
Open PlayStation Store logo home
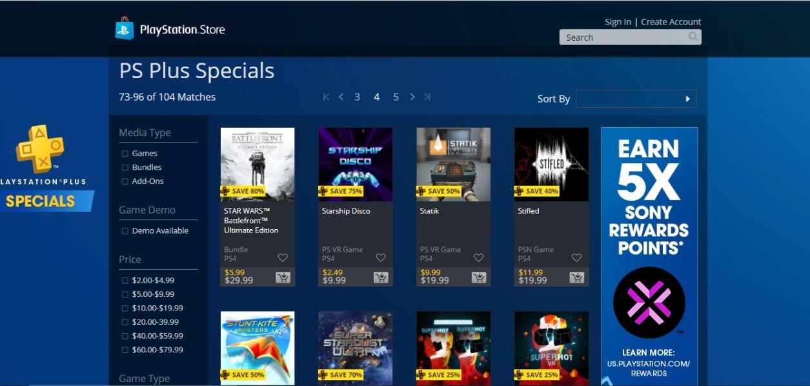[x=170, y=29]
